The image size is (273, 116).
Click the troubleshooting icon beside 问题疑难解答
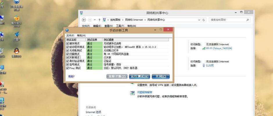[132, 93]
